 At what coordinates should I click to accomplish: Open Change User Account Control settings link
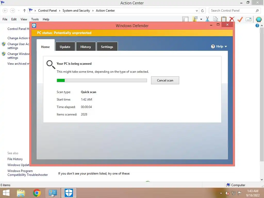click(18, 46)
